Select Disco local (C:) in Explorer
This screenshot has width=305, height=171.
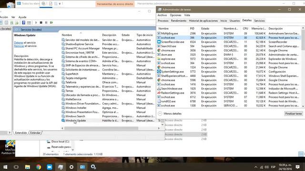(x=58, y=142)
